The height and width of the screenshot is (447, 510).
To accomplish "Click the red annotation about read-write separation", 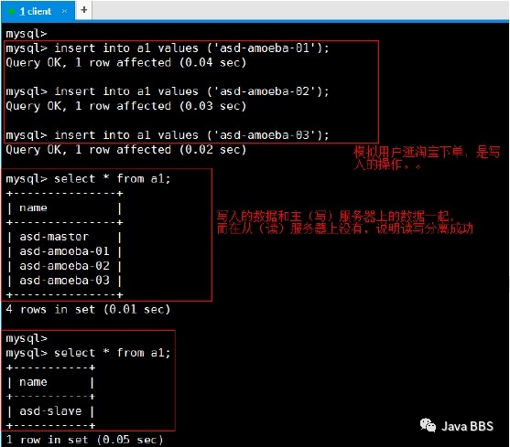I will pyautogui.click(x=345, y=222).
